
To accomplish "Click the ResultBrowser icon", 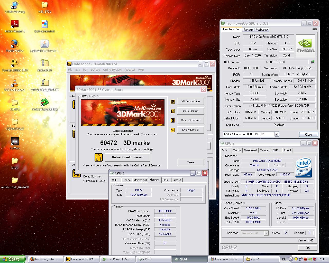I will (173, 120).
